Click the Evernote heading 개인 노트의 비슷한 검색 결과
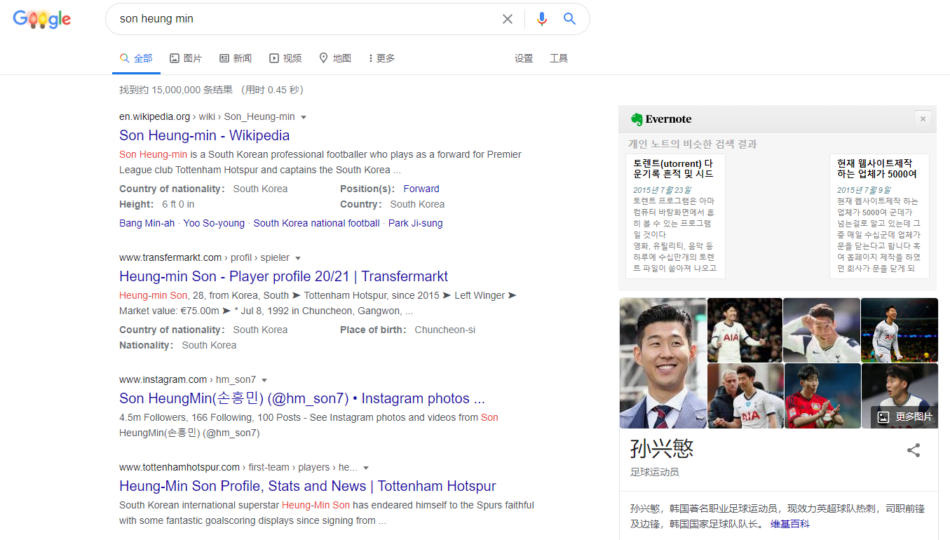Screen dimensions: 950x540 (x=693, y=144)
